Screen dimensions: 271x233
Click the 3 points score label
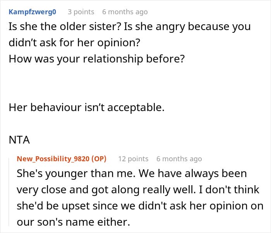tap(81, 12)
